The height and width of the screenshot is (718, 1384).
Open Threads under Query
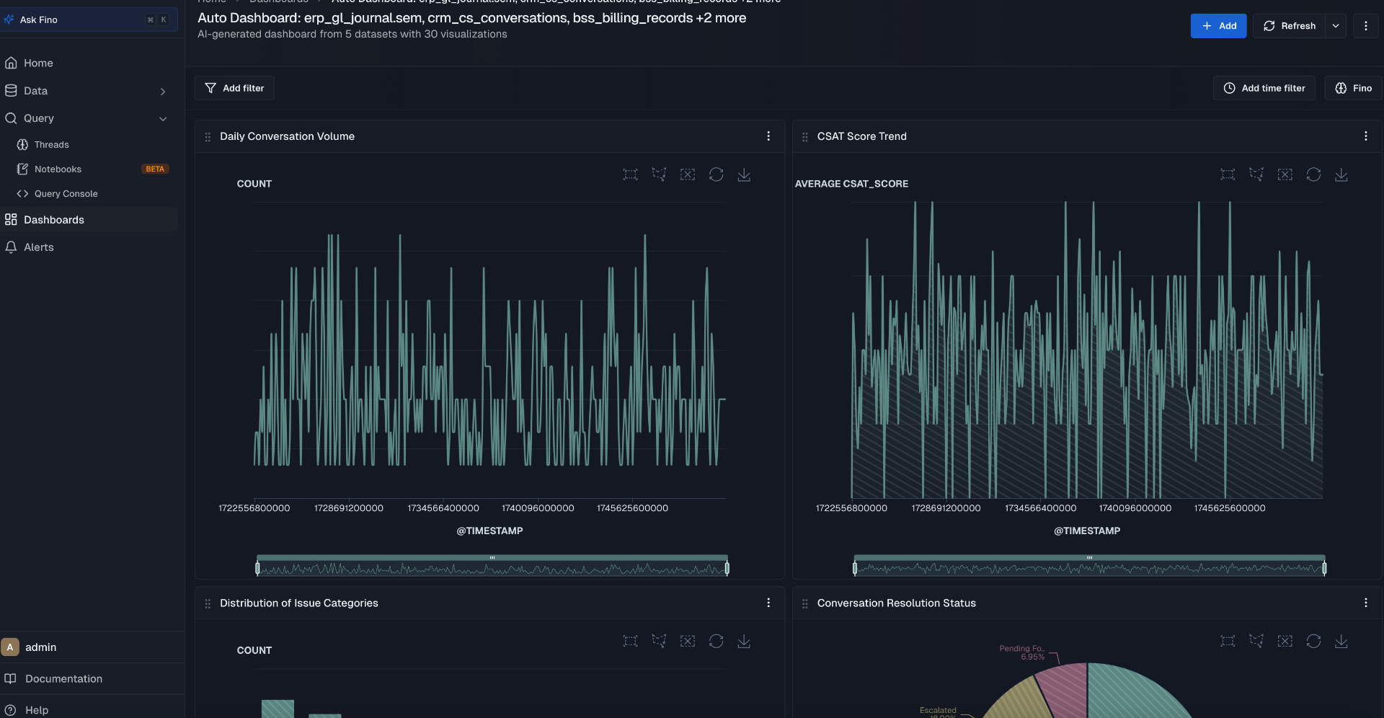pos(52,145)
